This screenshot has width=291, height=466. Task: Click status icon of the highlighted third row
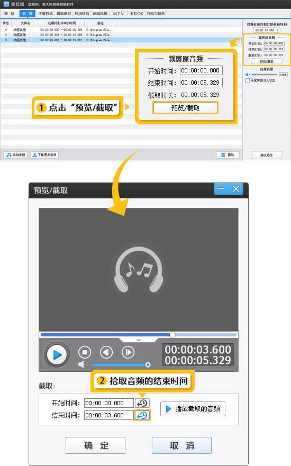(x=6, y=40)
